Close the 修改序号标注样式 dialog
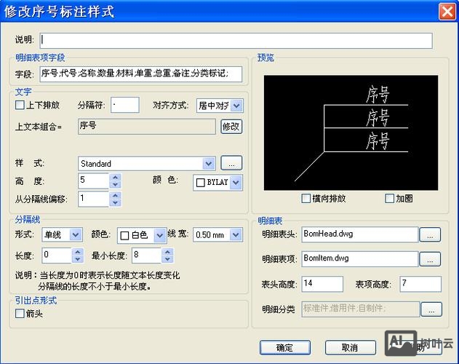 (447, 12)
